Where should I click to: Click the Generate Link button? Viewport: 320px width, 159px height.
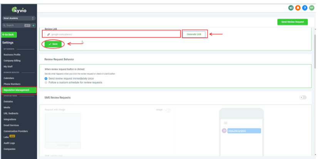point(194,34)
